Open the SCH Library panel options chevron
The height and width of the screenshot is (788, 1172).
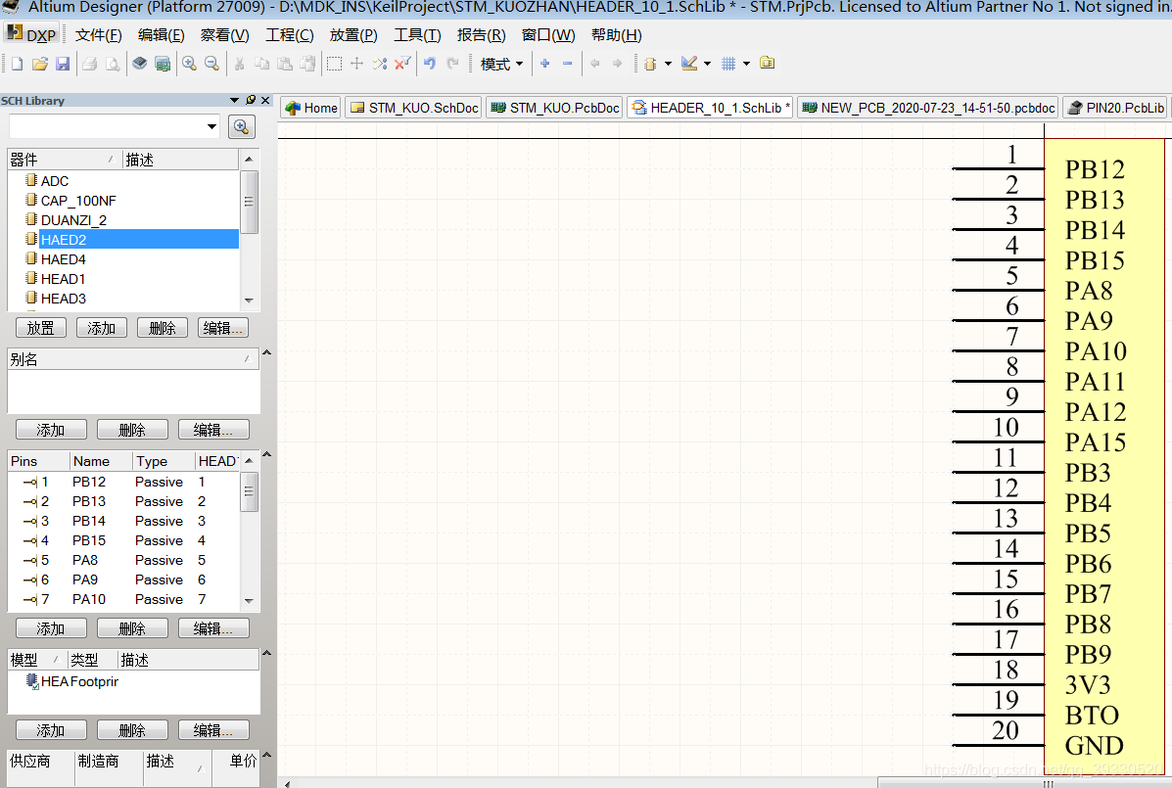coord(234,100)
